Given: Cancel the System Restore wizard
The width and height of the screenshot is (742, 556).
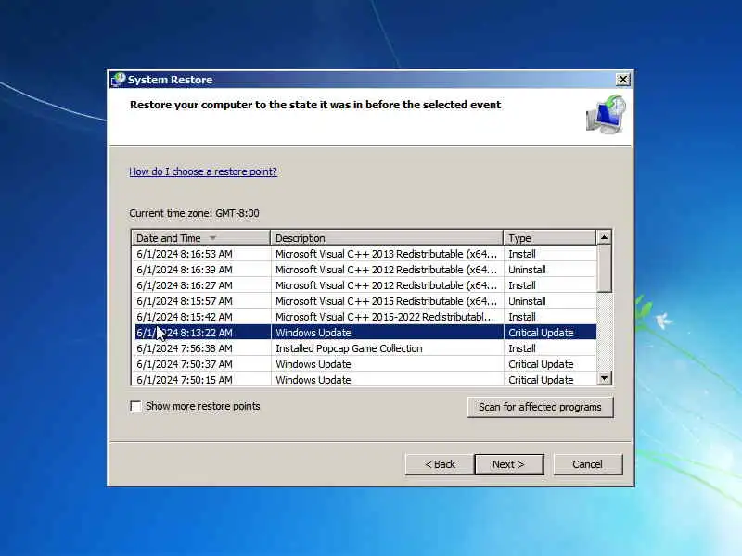Looking at the screenshot, I should (587, 464).
